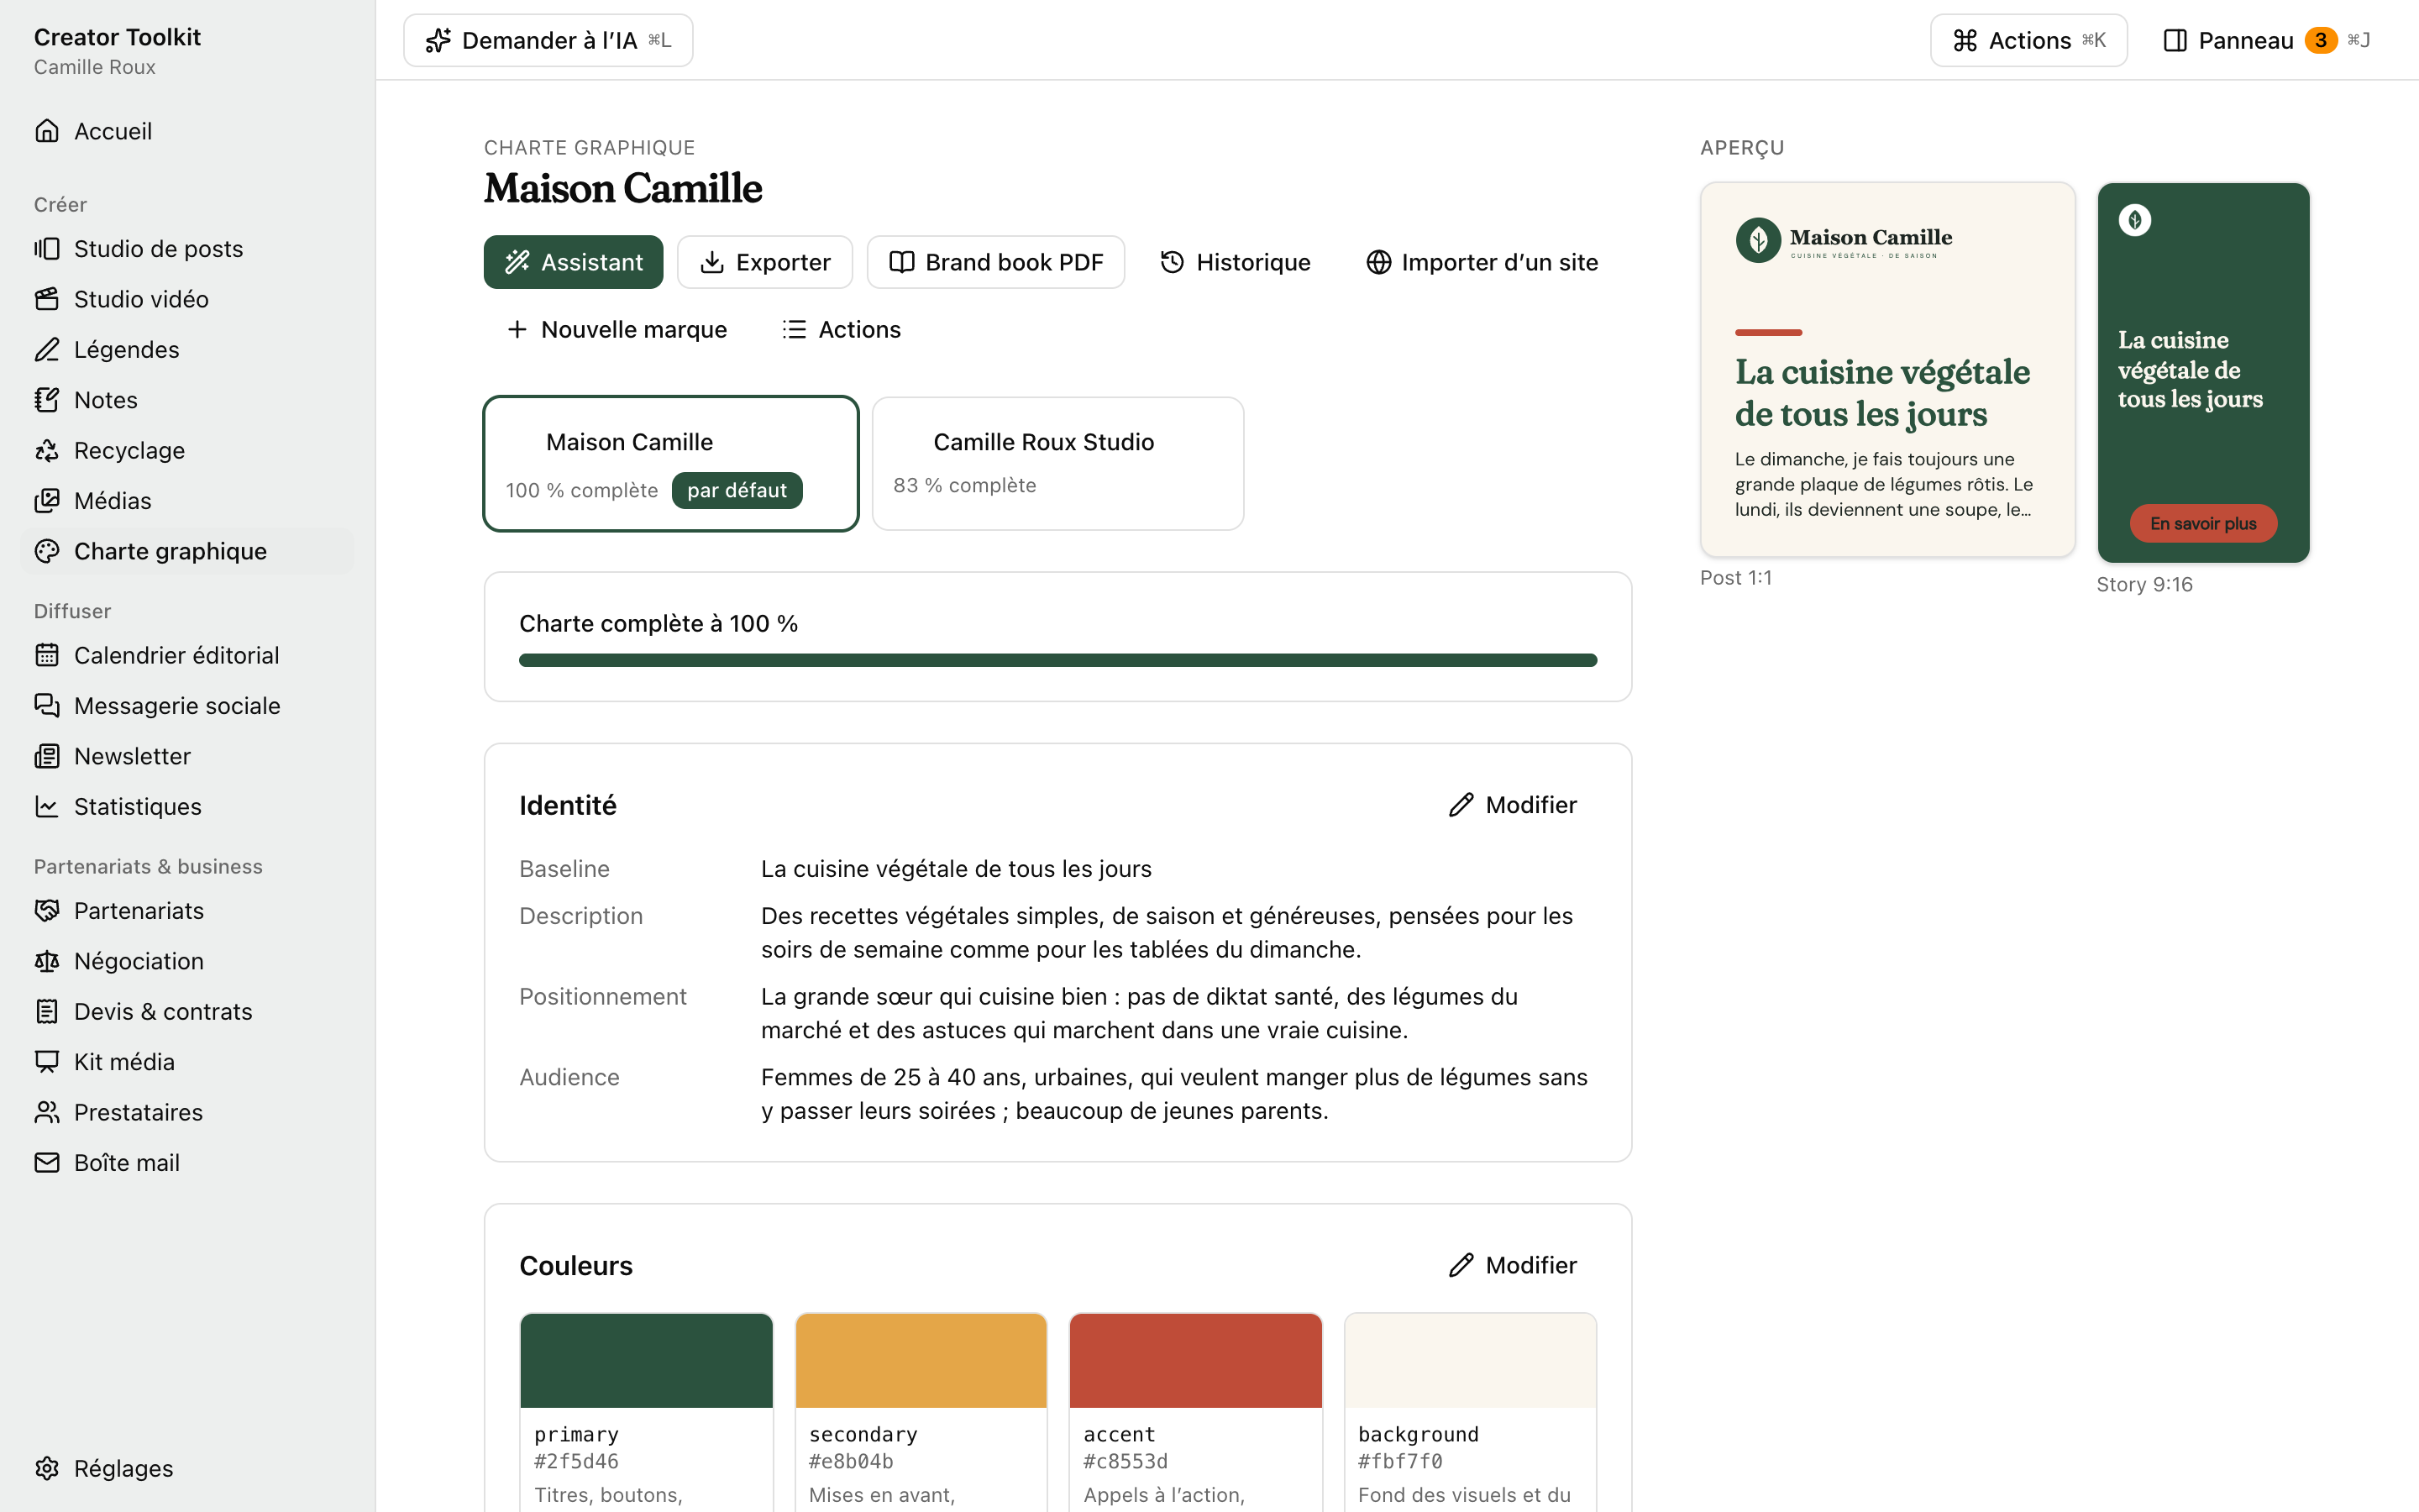Open the Négociation section
The height and width of the screenshot is (1512, 2419).
point(187,961)
